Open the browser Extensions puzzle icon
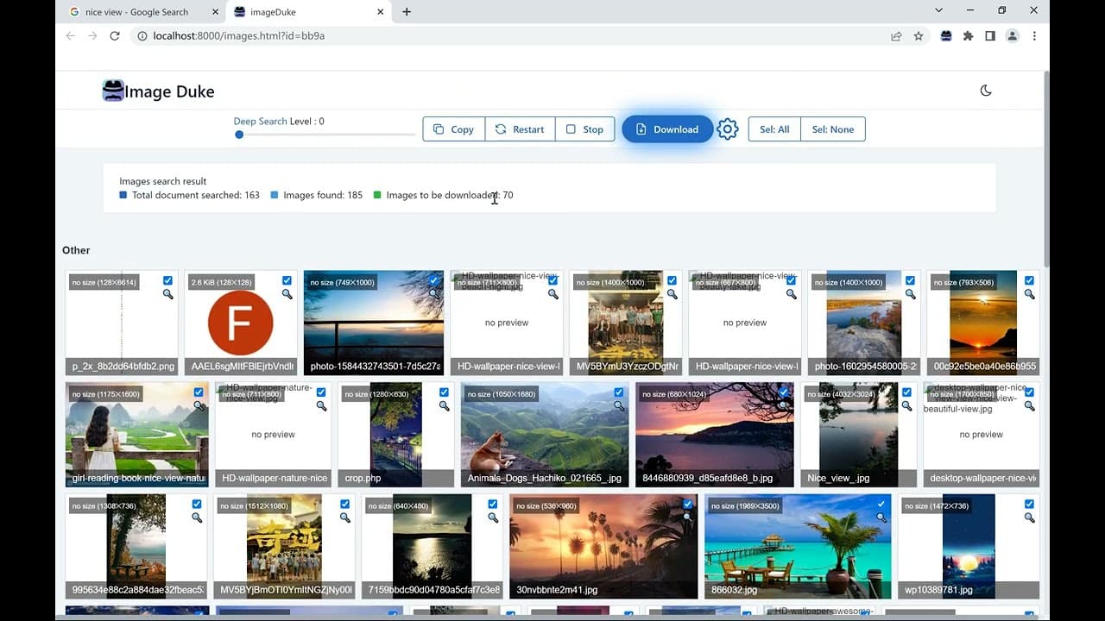 click(x=968, y=36)
